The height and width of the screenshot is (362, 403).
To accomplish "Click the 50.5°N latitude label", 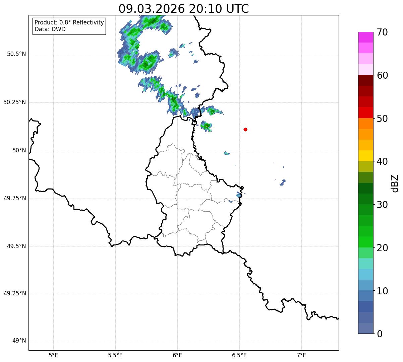I will (x=16, y=54).
